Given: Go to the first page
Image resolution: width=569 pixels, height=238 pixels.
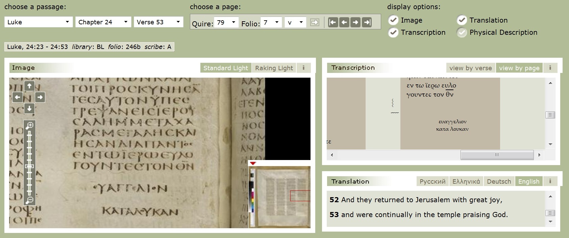Looking at the screenshot, I should pyautogui.click(x=333, y=22).
